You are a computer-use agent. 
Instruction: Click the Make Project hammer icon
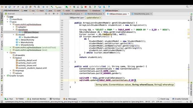[52, 7]
